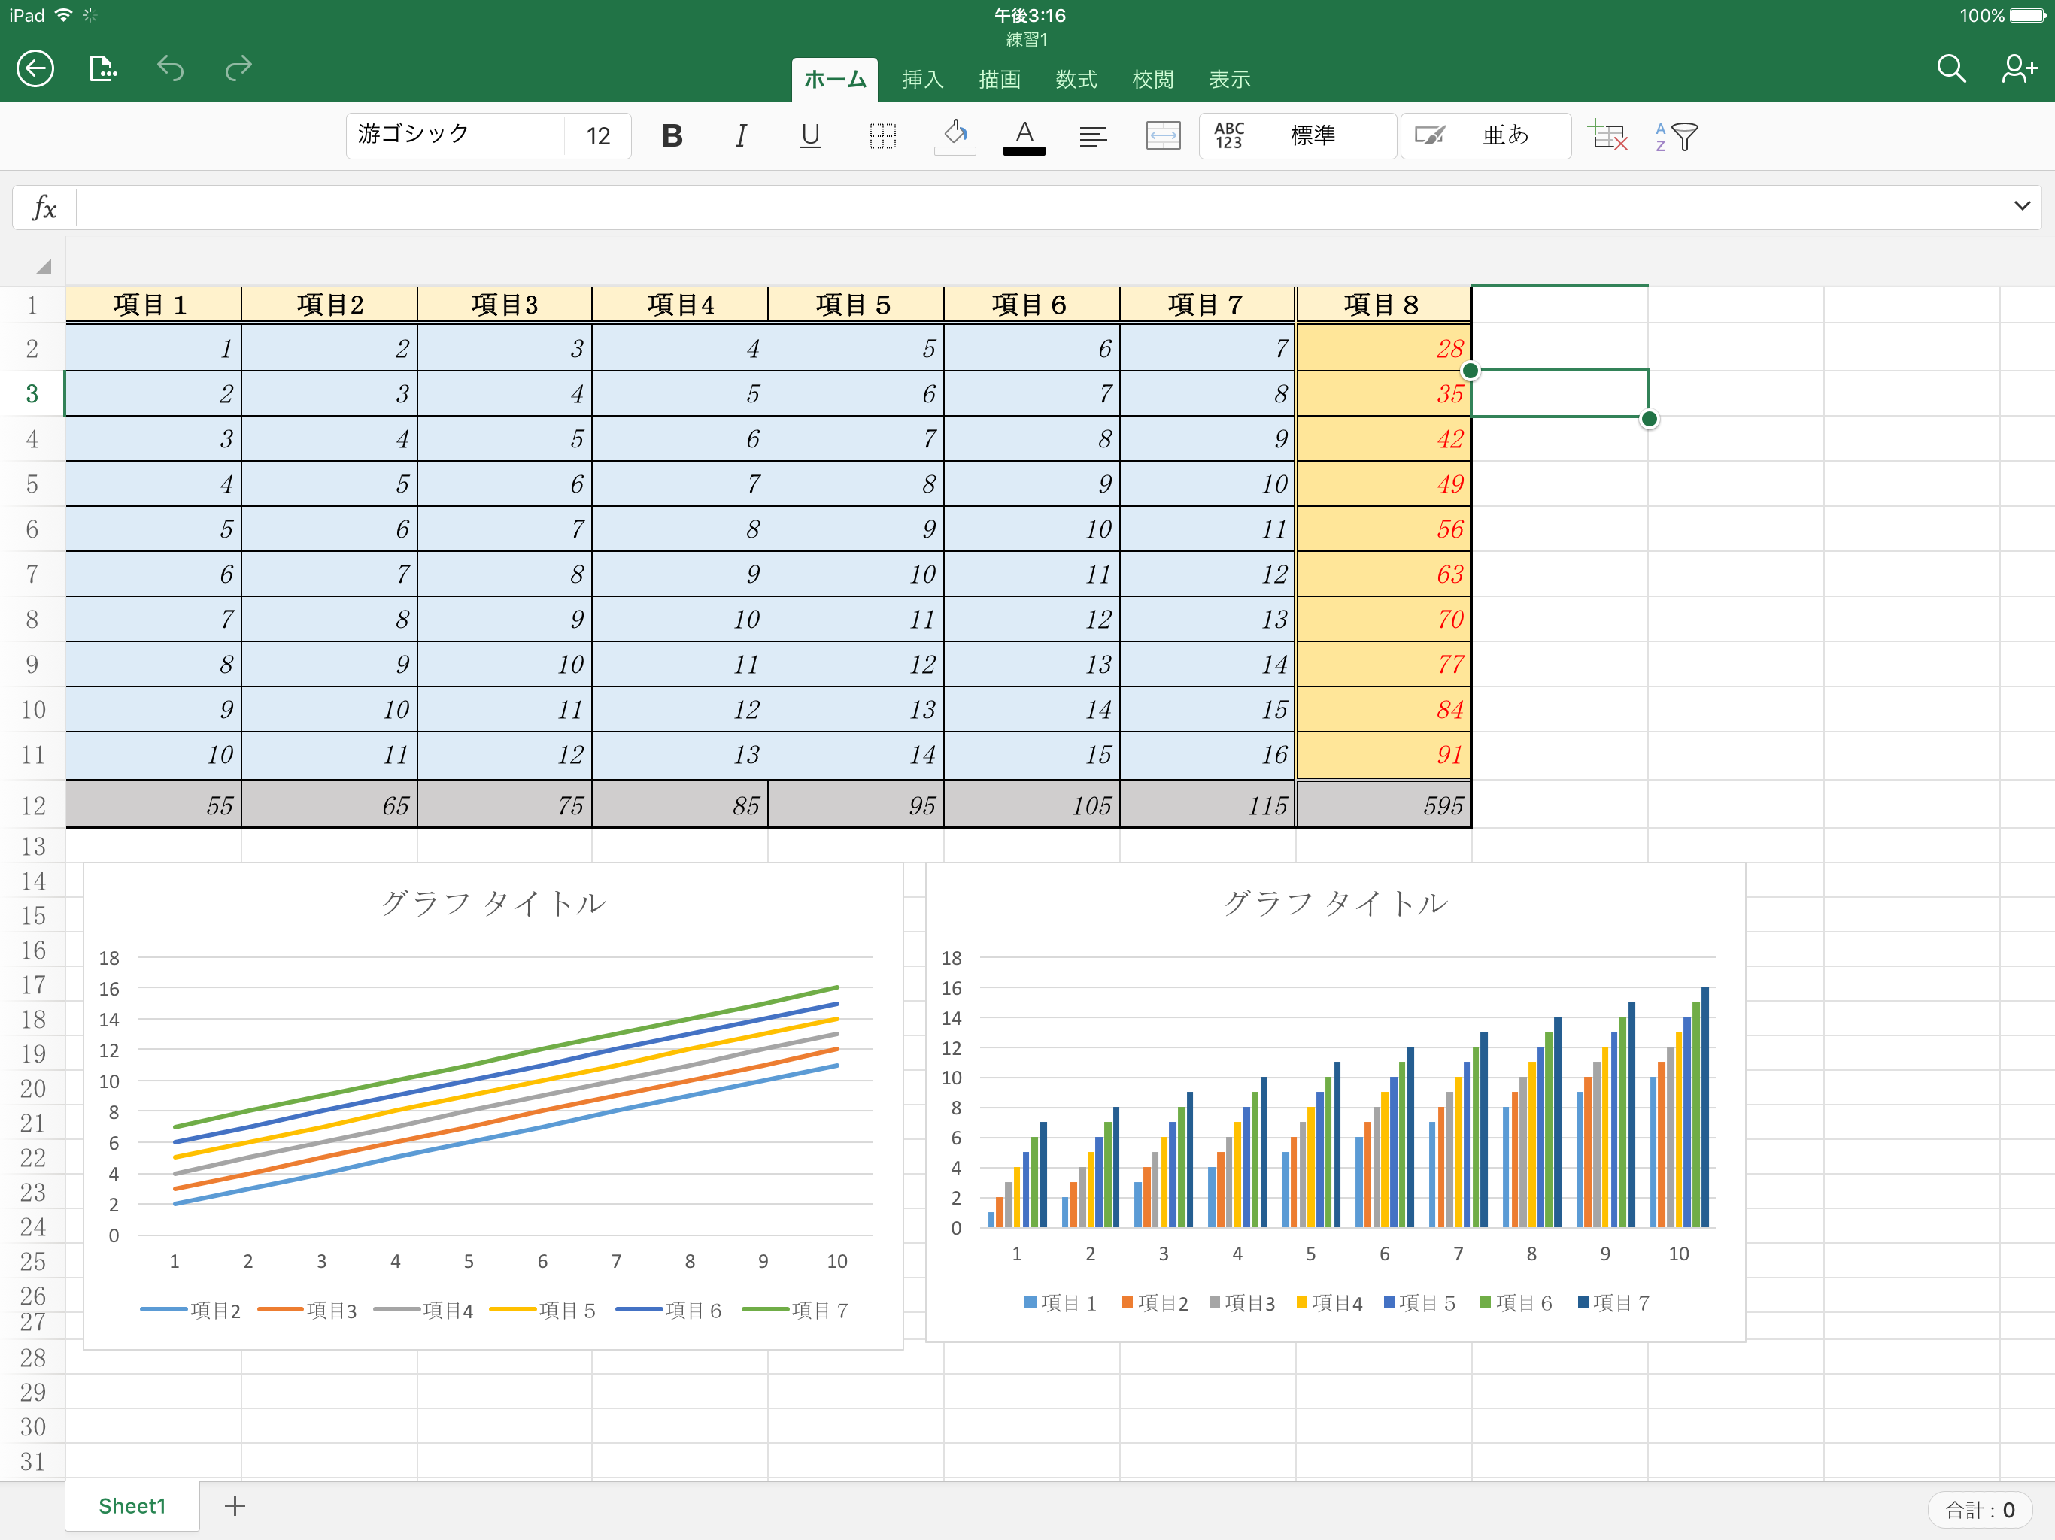Toggle bold formatting
The height and width of the screenshot is (1540, 2055).
672,137
